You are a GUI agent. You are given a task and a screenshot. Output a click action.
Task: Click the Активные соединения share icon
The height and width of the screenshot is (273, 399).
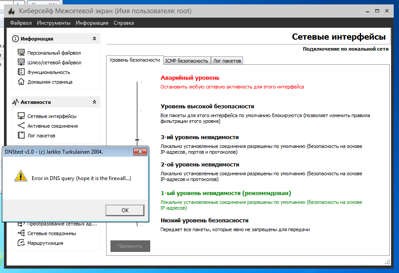click(21, 126)
